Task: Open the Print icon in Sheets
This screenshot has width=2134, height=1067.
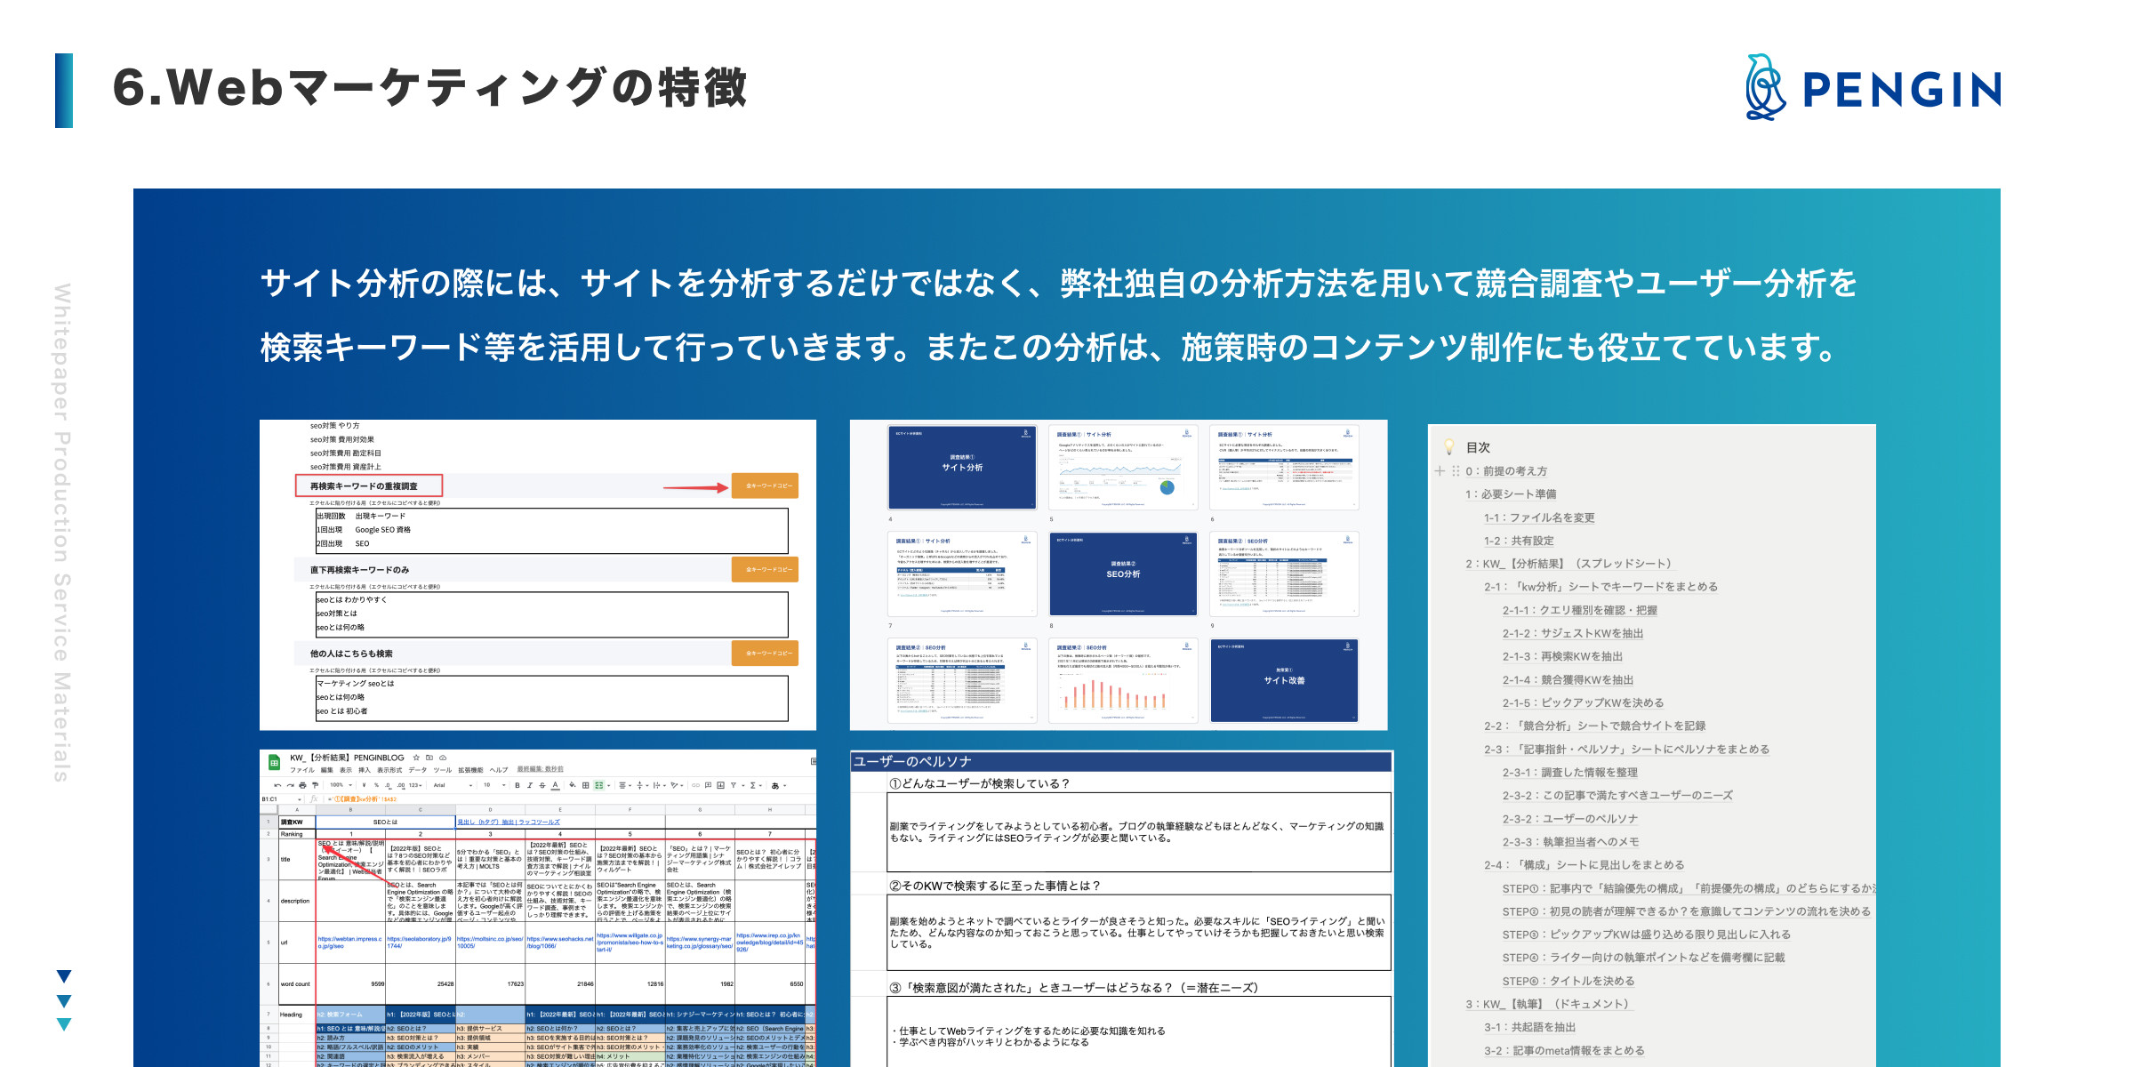Action: [x=303, y=785]
